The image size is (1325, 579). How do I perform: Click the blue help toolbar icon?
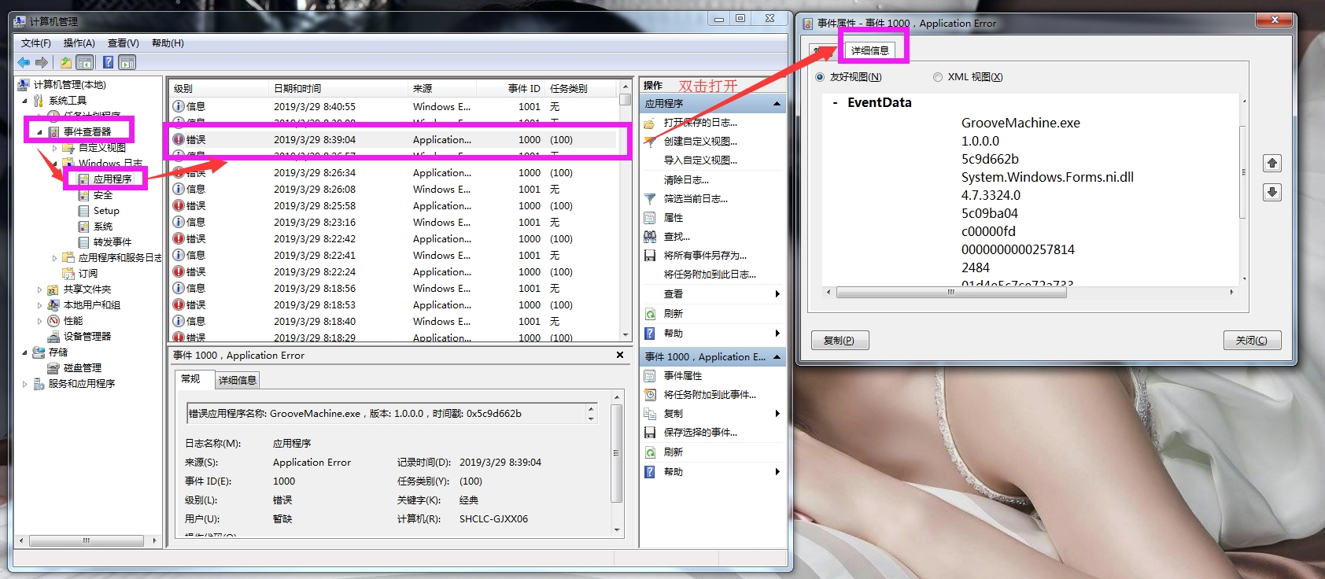click(108, 63)
